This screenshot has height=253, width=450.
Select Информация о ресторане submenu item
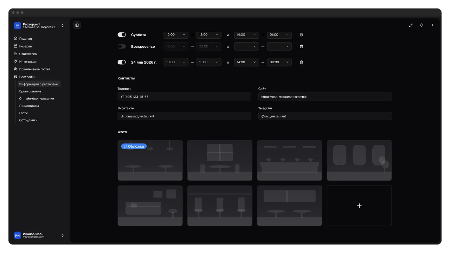click(x=39, y=84)
